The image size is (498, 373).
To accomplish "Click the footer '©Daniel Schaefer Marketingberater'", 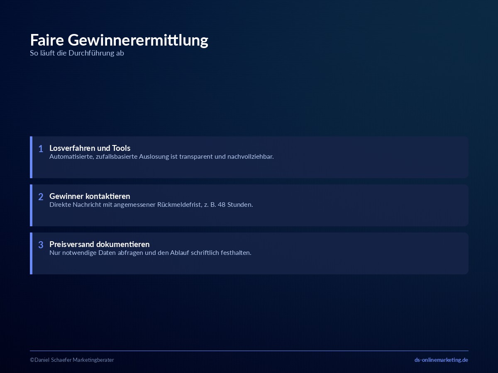I will tap(72, 360).
